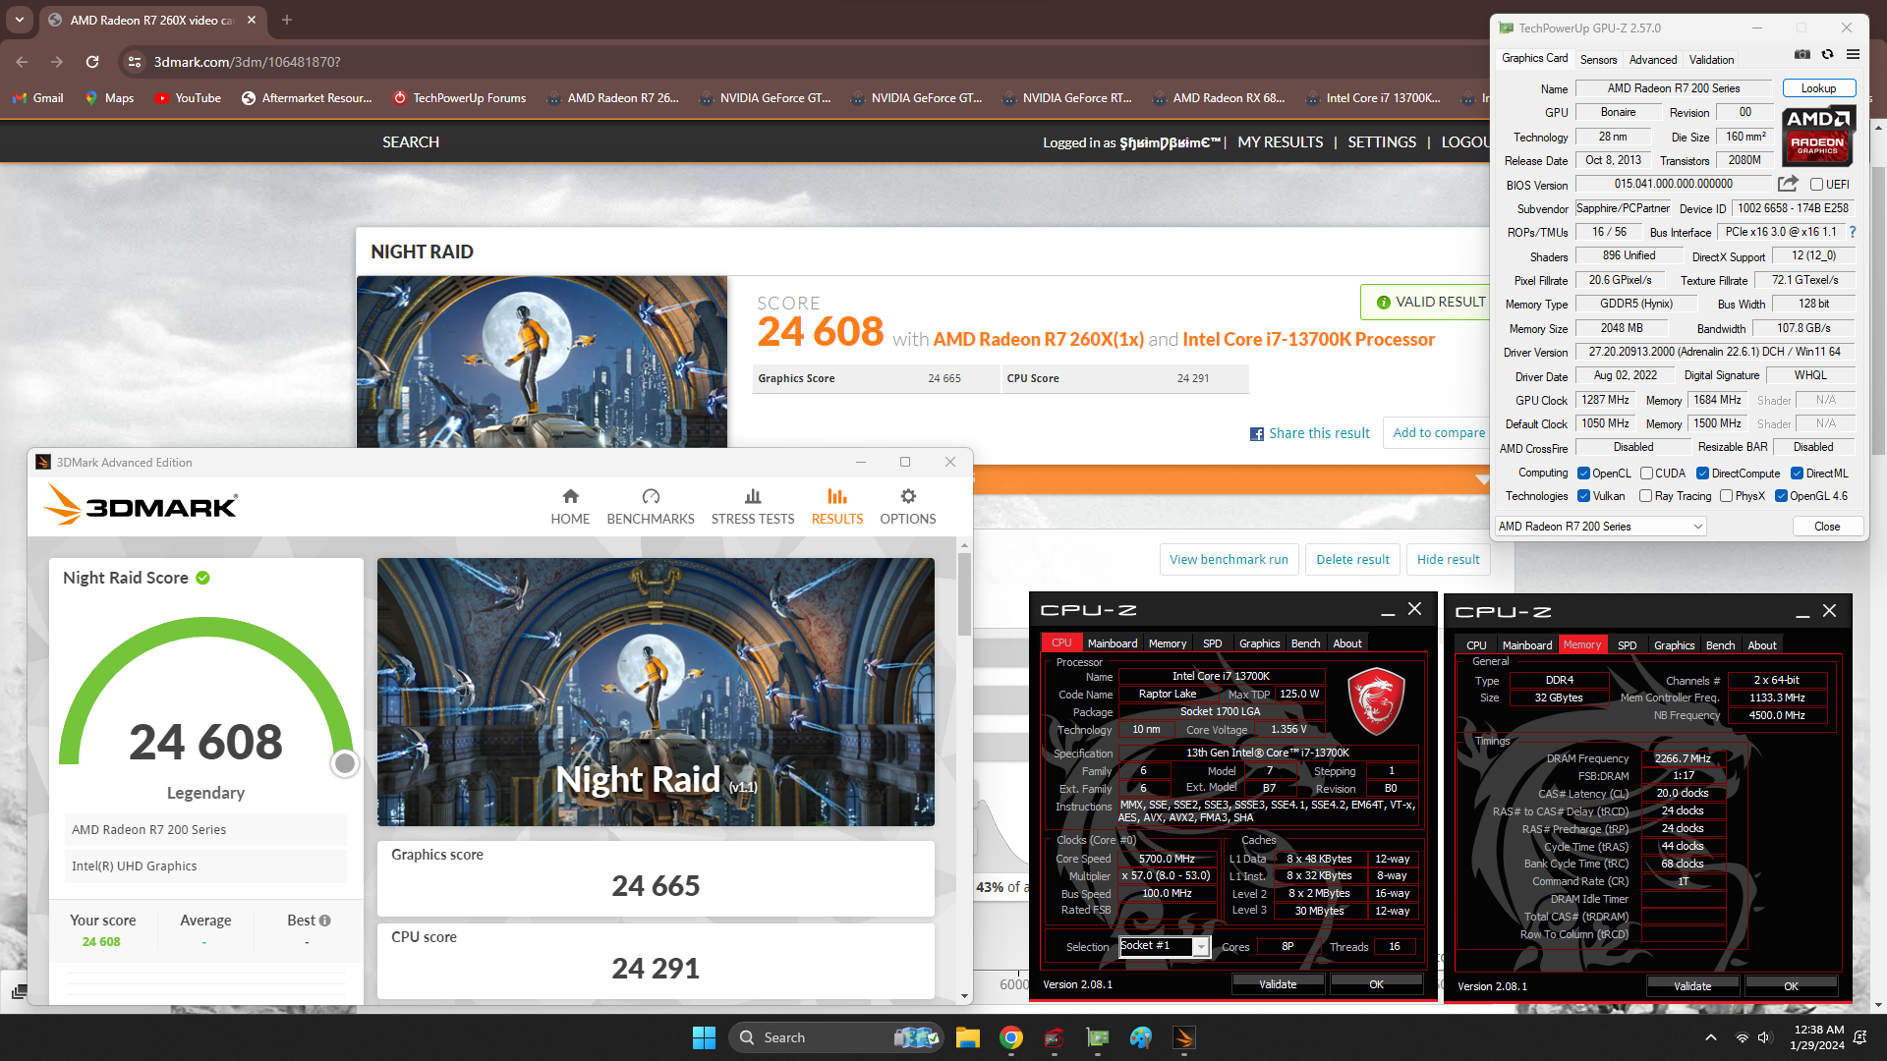Click the 3DMark app vertical scrollbar thumb

(x=964, y=593)
